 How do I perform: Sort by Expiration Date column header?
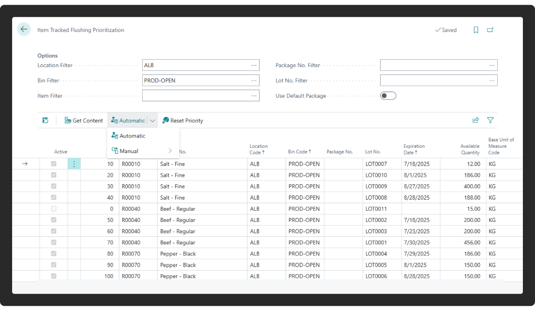(414, 149)
